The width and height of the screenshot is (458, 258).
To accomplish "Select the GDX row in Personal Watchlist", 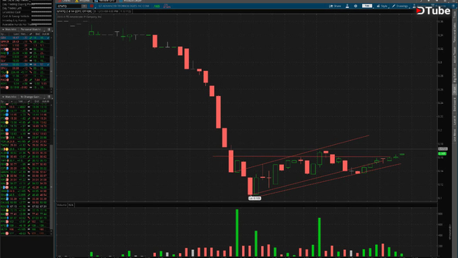I will (25, 38).
